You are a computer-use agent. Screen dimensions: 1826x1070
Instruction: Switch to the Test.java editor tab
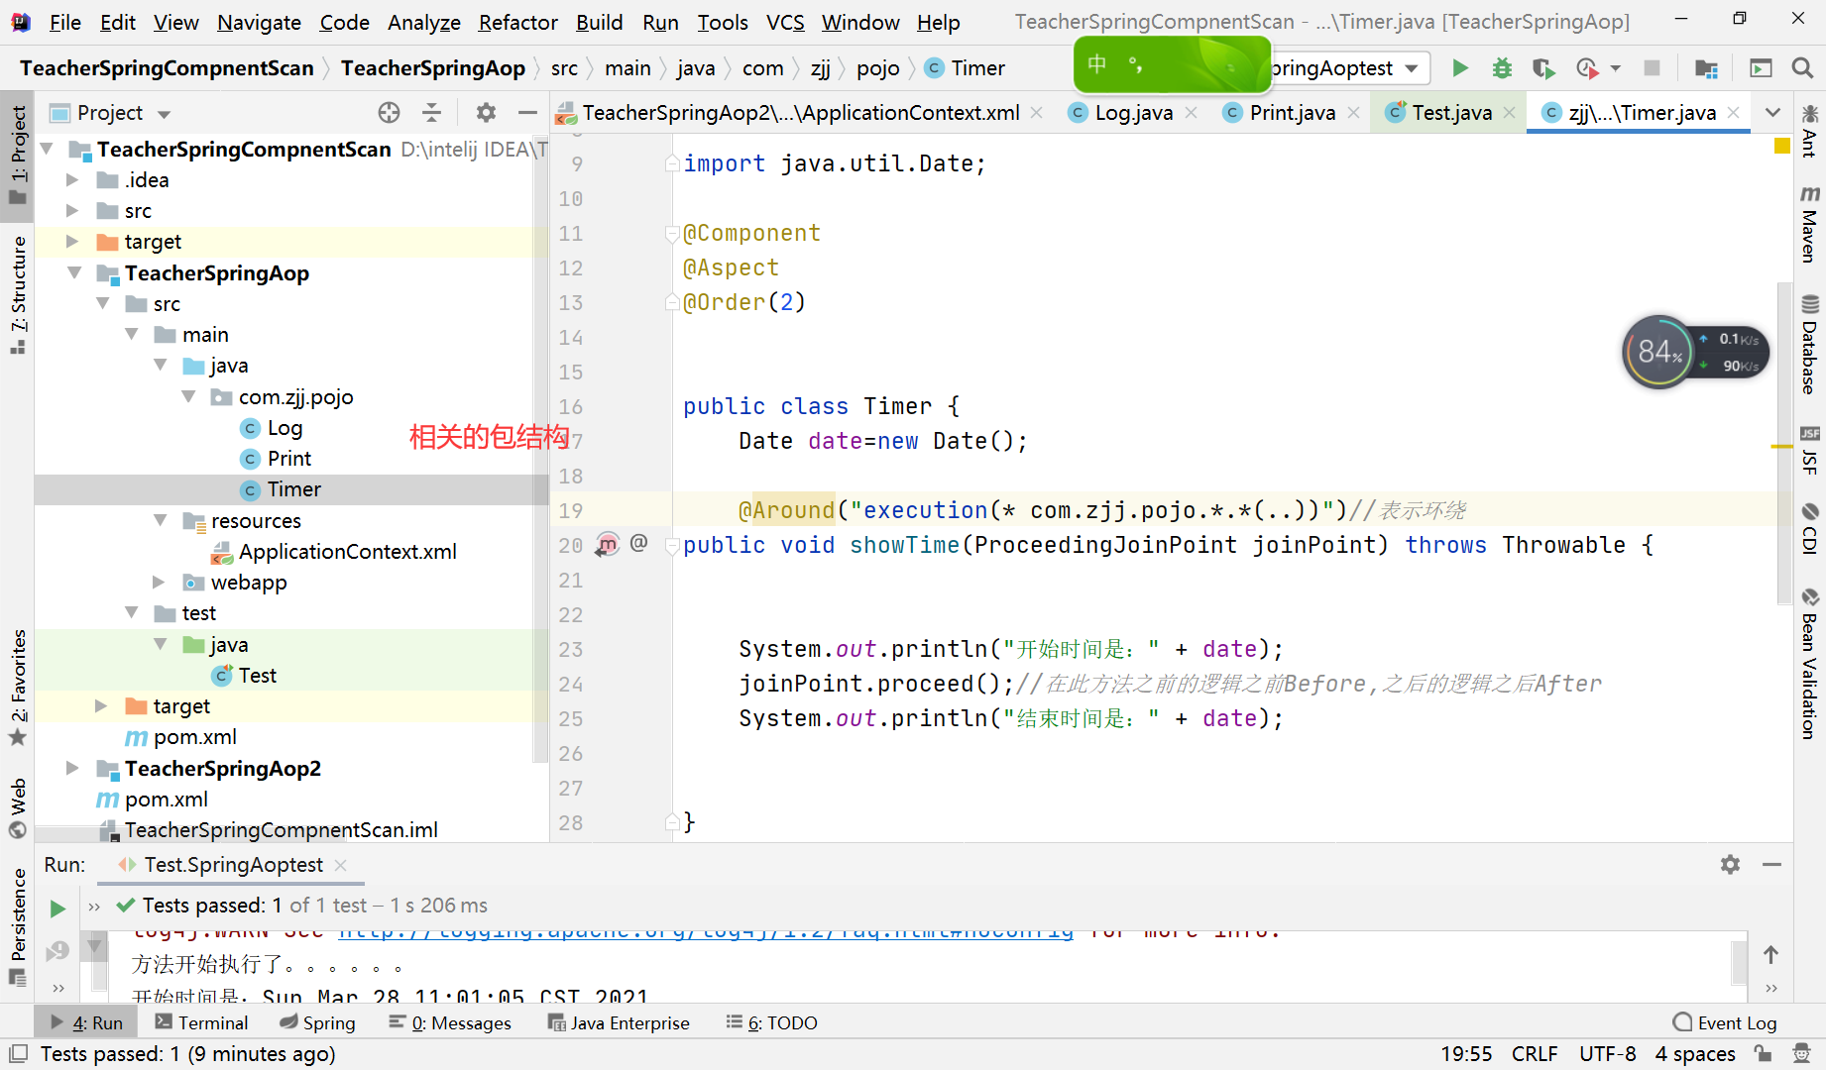pos(1450,113)
